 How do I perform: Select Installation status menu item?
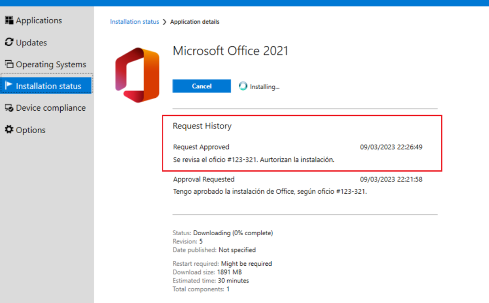(47, 86)
